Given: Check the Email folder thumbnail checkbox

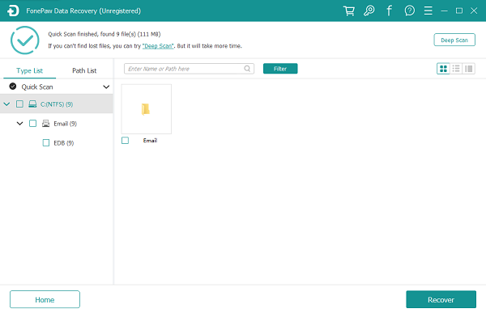Looking at the screenshot, I should (x=126, y=141).
